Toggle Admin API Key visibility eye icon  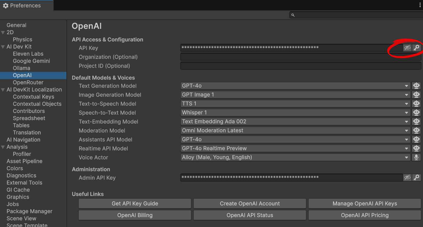[x=407, y=177]
